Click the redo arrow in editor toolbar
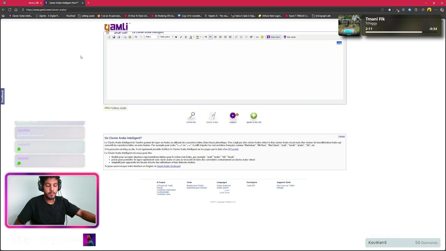The width and height of the screenshot is (446, 251). (x=141, y=37)
